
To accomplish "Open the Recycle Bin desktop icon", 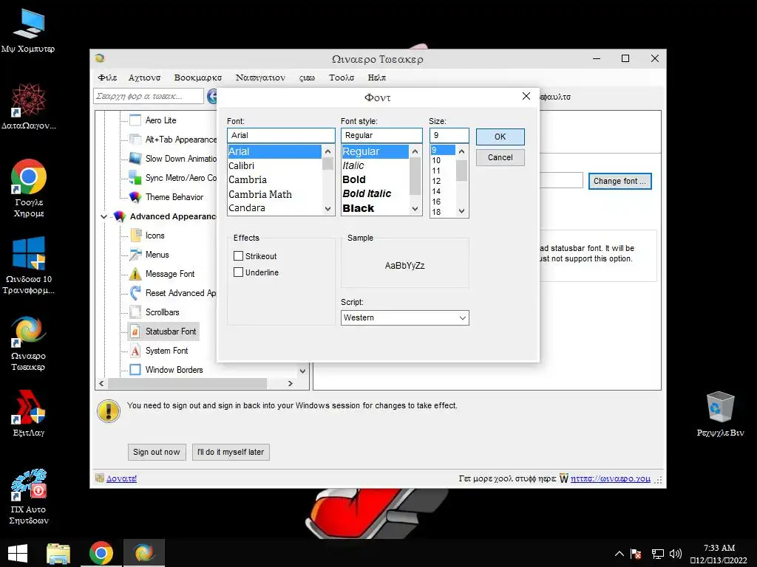I will click(720, 414).
